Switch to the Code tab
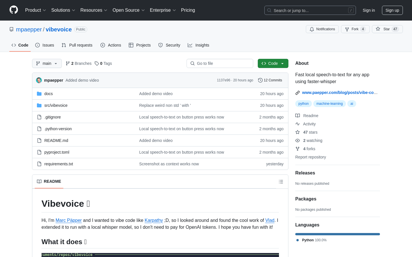The image size is (412, 257). coord(20,45)
